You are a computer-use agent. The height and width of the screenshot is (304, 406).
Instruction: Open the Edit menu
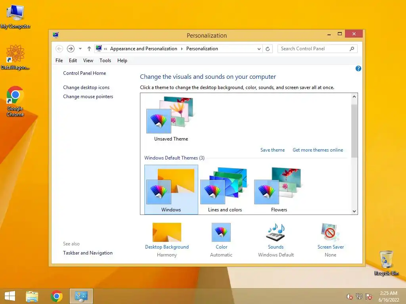pos(73,61)
